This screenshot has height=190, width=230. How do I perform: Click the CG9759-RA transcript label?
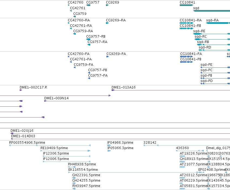tap(83, 31)
